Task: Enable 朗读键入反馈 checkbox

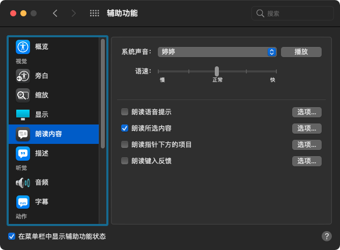Action: pyautogui.click(x=125, y=161)
